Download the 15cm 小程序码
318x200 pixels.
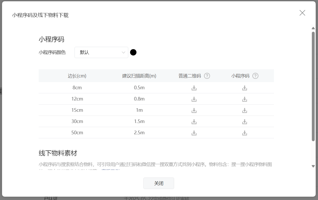[x=245, y=110]
